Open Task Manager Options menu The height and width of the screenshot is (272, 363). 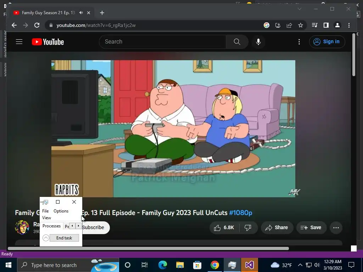point(61,211)
